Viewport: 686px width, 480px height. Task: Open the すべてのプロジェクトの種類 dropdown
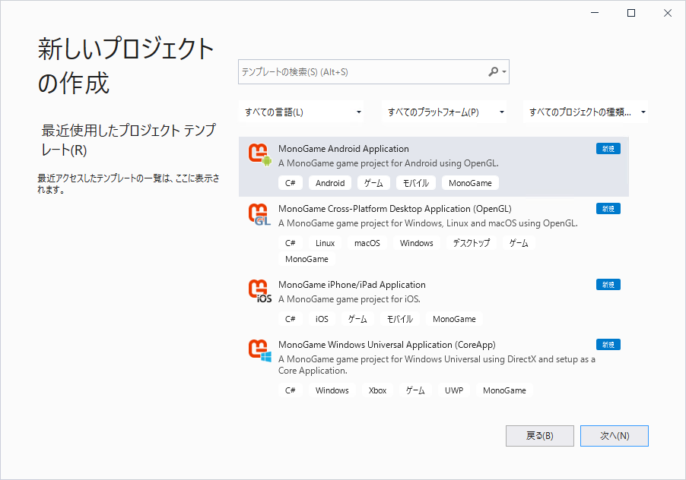[x=586, y=112]
